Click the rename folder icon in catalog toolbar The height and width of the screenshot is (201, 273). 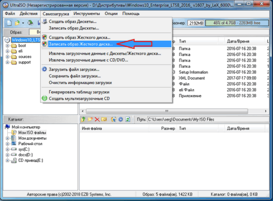point(104,119)
